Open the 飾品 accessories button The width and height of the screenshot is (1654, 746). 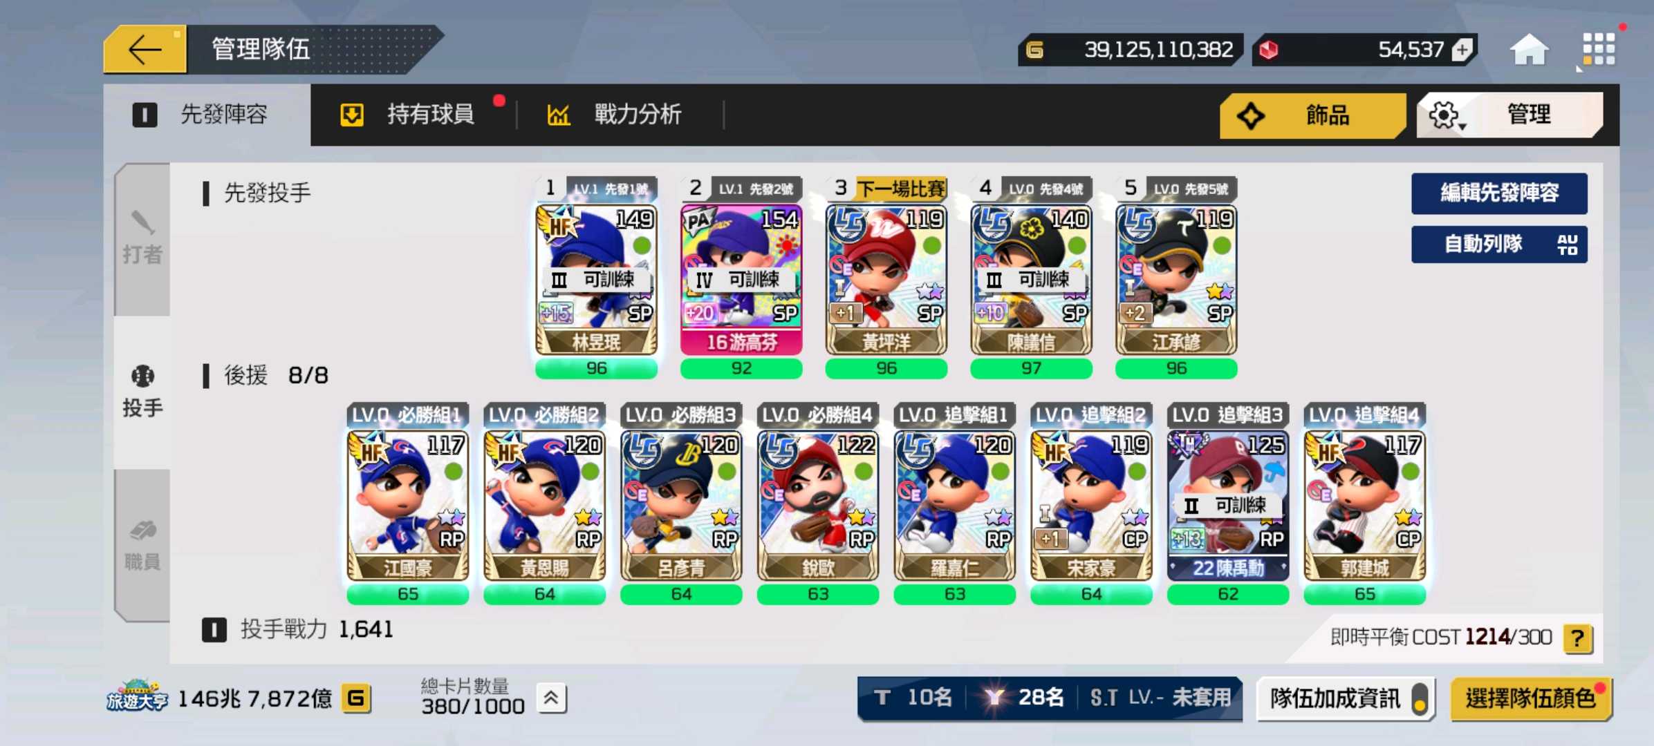pyautogui.click(x=1312, y=115)
